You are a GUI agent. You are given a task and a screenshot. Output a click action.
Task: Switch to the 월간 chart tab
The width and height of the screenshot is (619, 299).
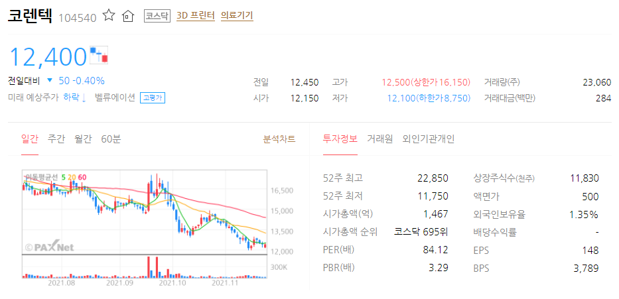pyautogui.click(x=83, y=139)
